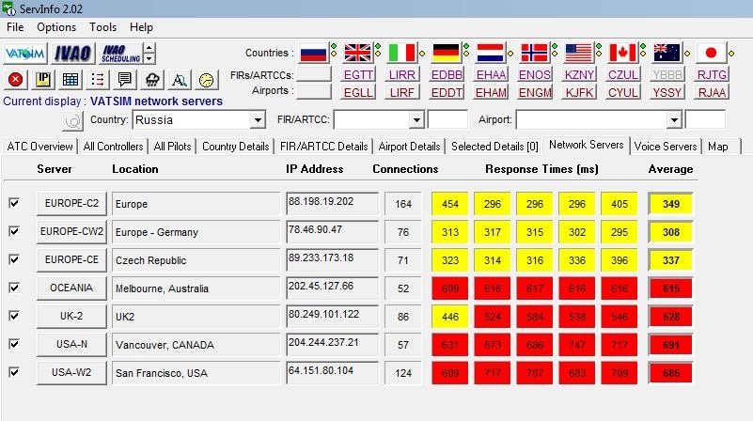Click the weather rain cloud icon
Screen dimensions: 753x421
click(x=152, y=80)
